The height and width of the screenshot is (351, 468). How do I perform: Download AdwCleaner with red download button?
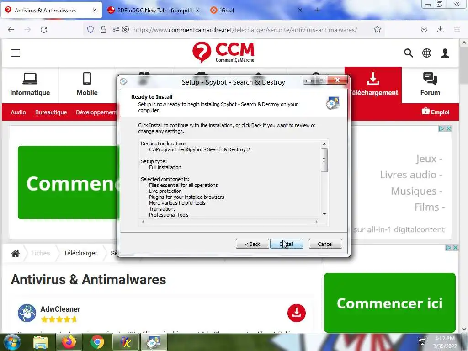[x=296, y=313]
